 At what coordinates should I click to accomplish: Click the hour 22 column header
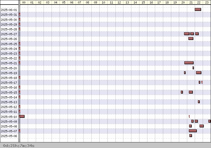pyautogui.click(x=199, y=2)
